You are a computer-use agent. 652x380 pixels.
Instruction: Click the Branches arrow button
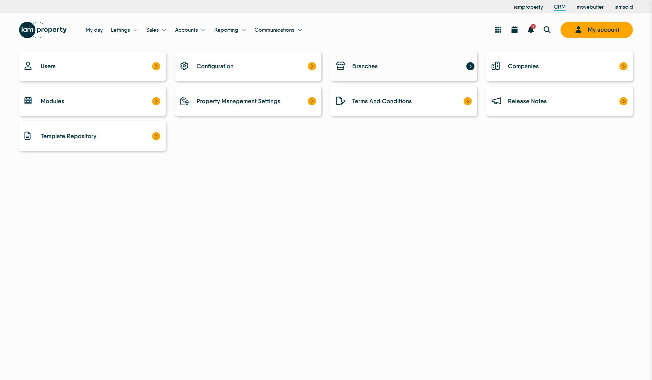coord(470,66)
